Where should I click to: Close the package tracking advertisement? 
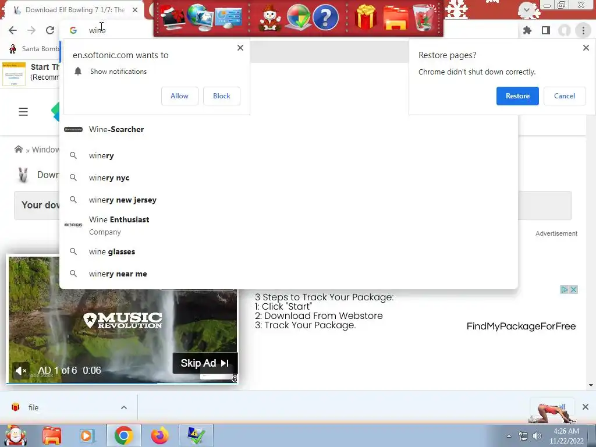[x=573, y=290]
